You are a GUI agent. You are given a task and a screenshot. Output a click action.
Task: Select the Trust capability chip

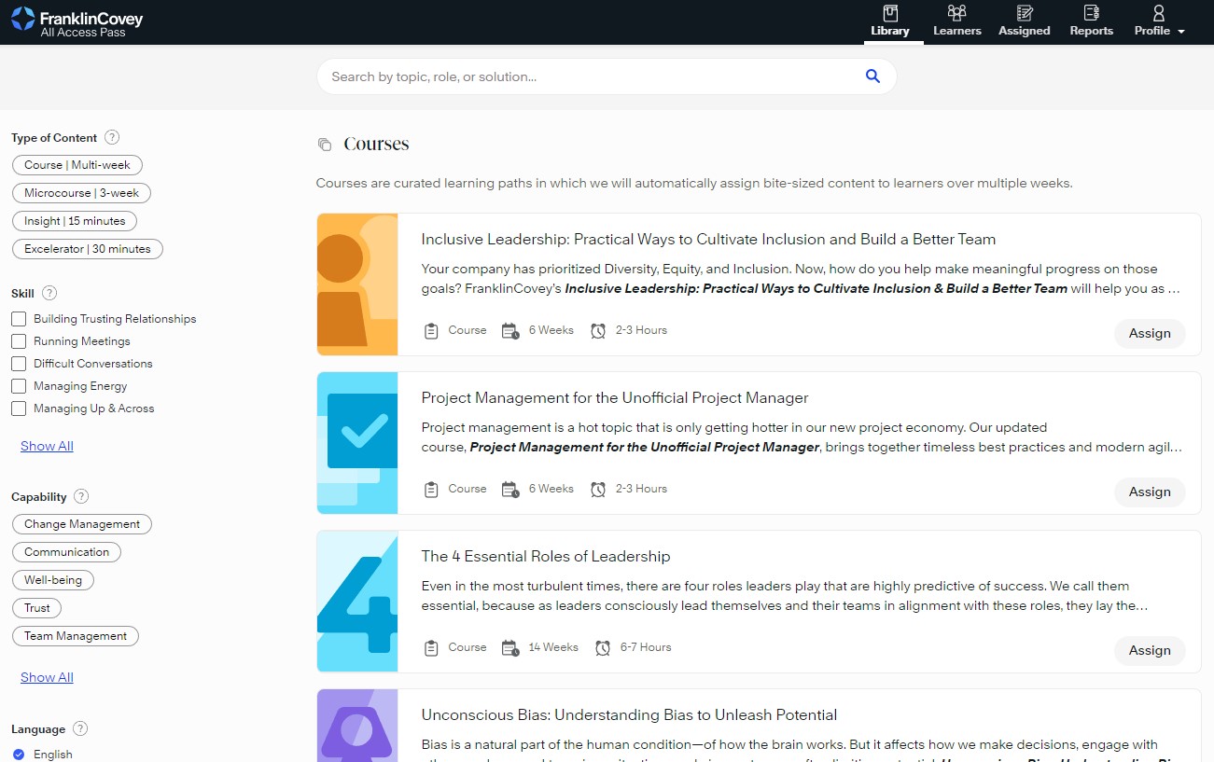coord(36,608)
